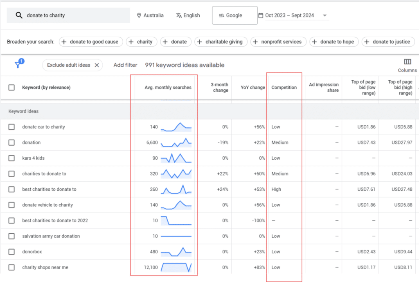The image size is (419, 282).
Task: Tick checkbox for donorbox keyword
Action: [x=11, y=252]
